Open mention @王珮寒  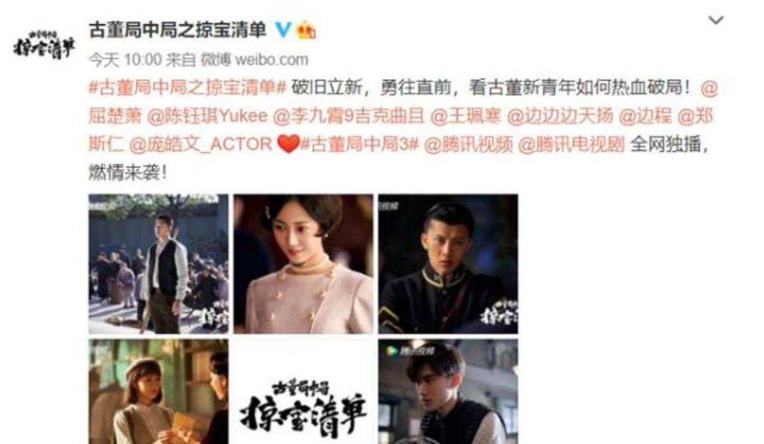466,116
